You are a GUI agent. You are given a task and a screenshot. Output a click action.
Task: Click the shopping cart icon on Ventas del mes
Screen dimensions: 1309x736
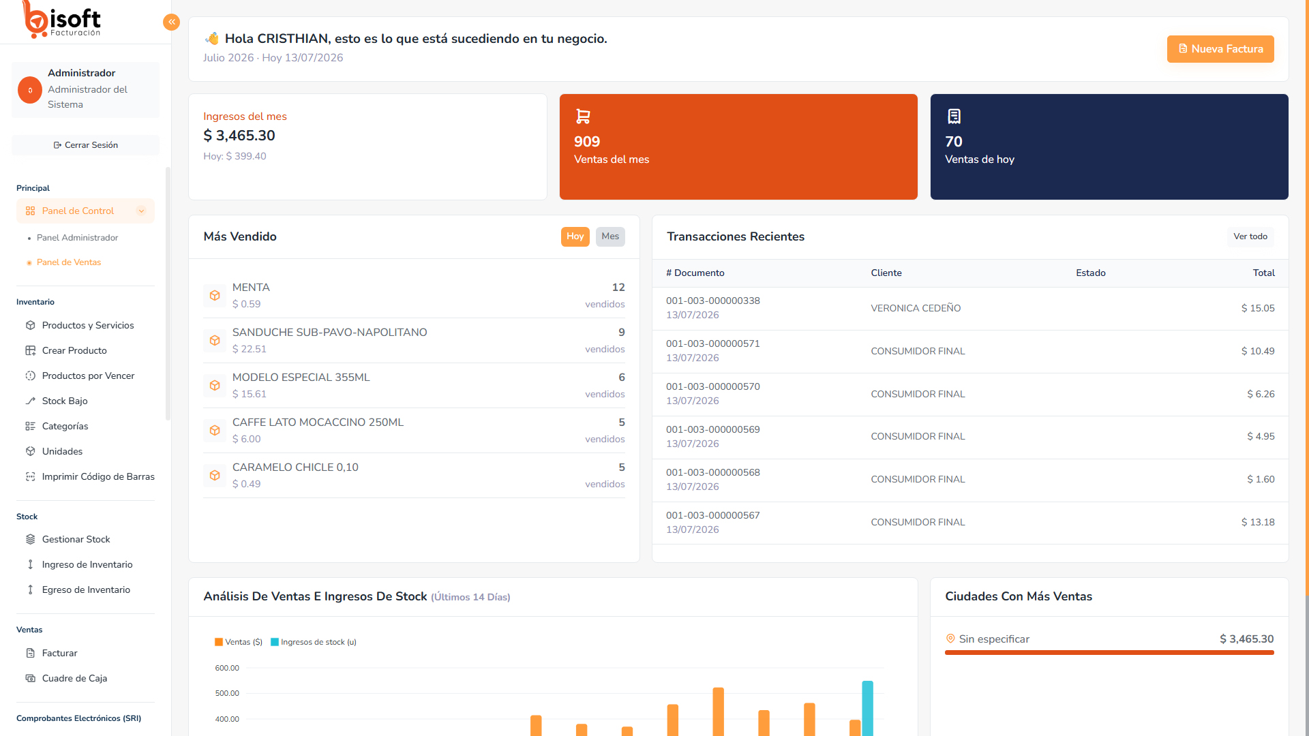(583, 117)
